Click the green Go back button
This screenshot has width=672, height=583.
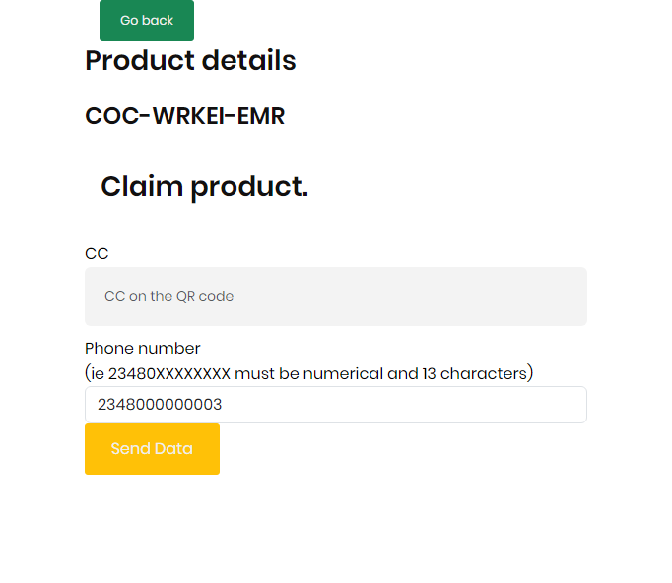point(147,20)
